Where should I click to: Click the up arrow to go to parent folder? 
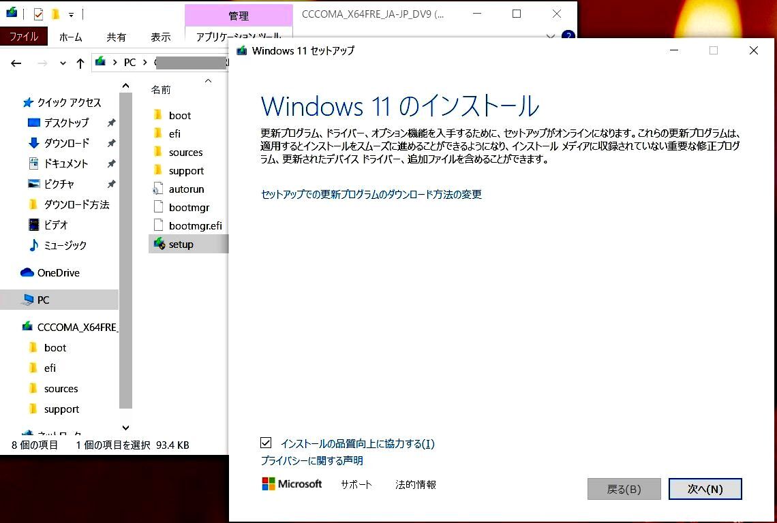point(81,62)
